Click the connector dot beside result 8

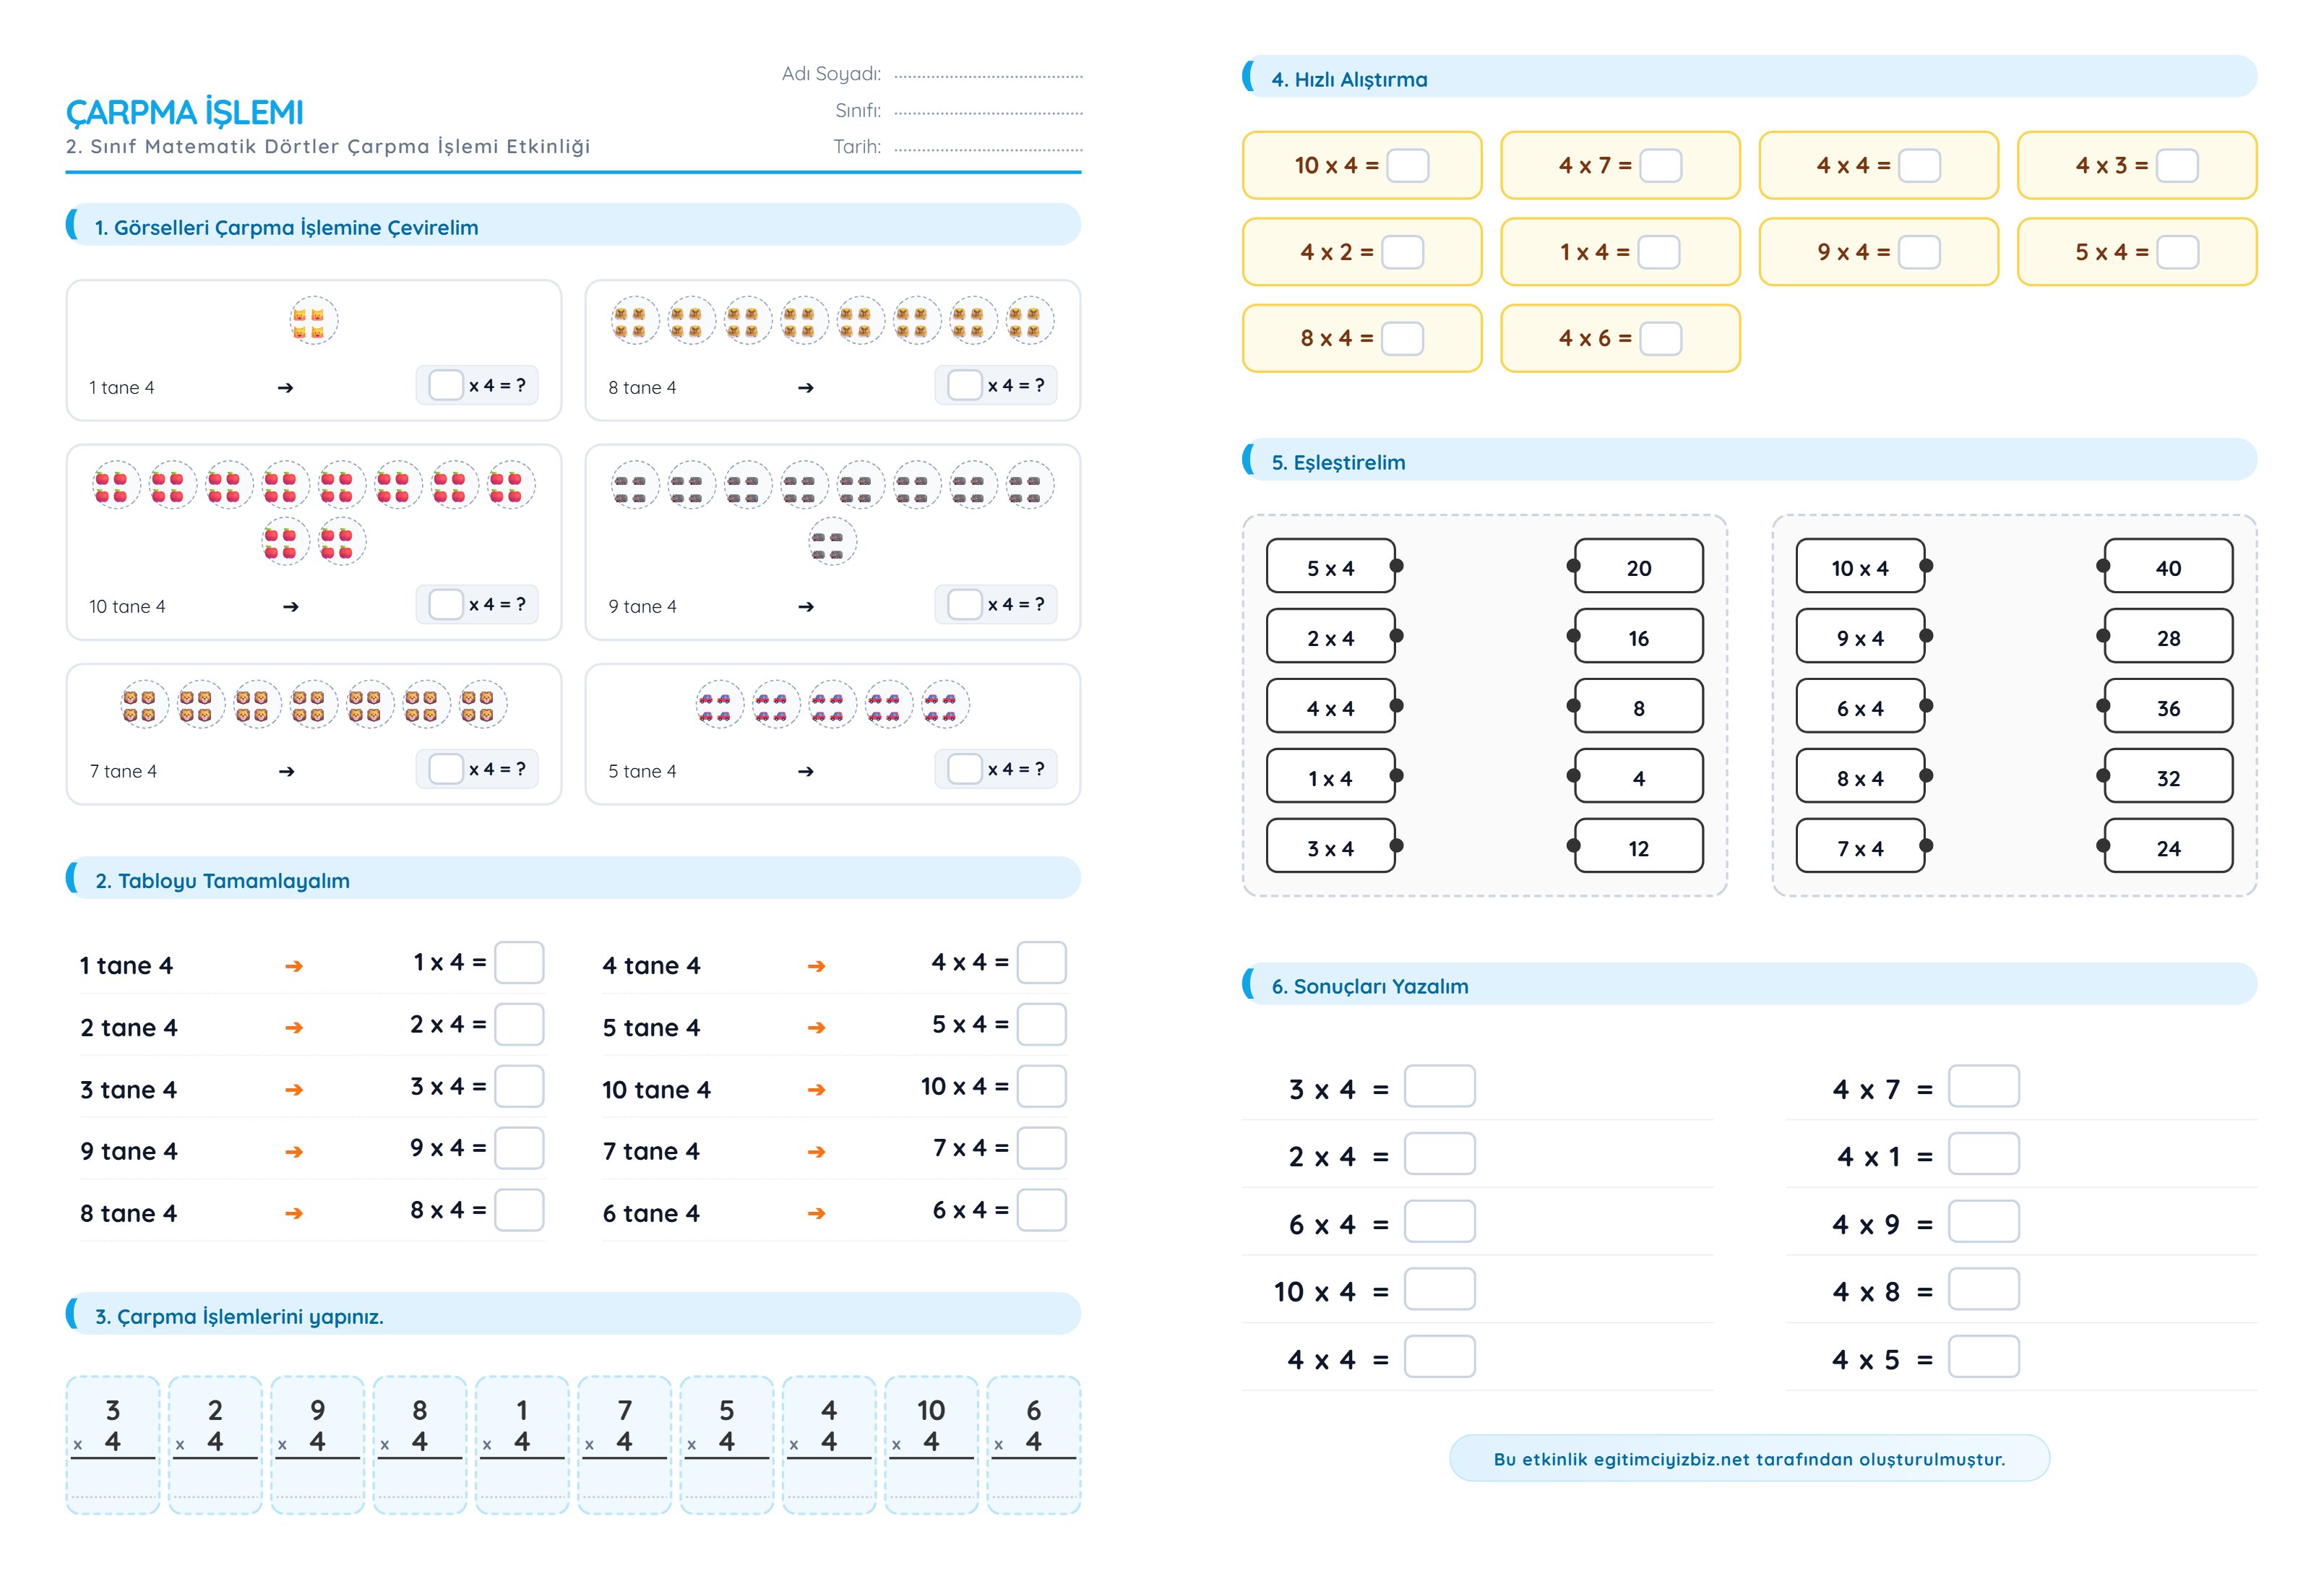[x=1573, y=706]
